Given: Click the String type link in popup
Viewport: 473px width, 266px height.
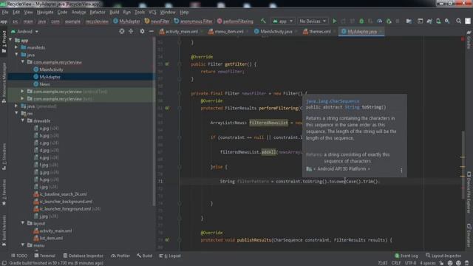Looking at the screenshot, I should [x=352, y=107].
